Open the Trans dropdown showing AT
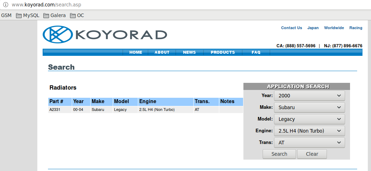This screenshot has height=171, width=371. (309, 143)
